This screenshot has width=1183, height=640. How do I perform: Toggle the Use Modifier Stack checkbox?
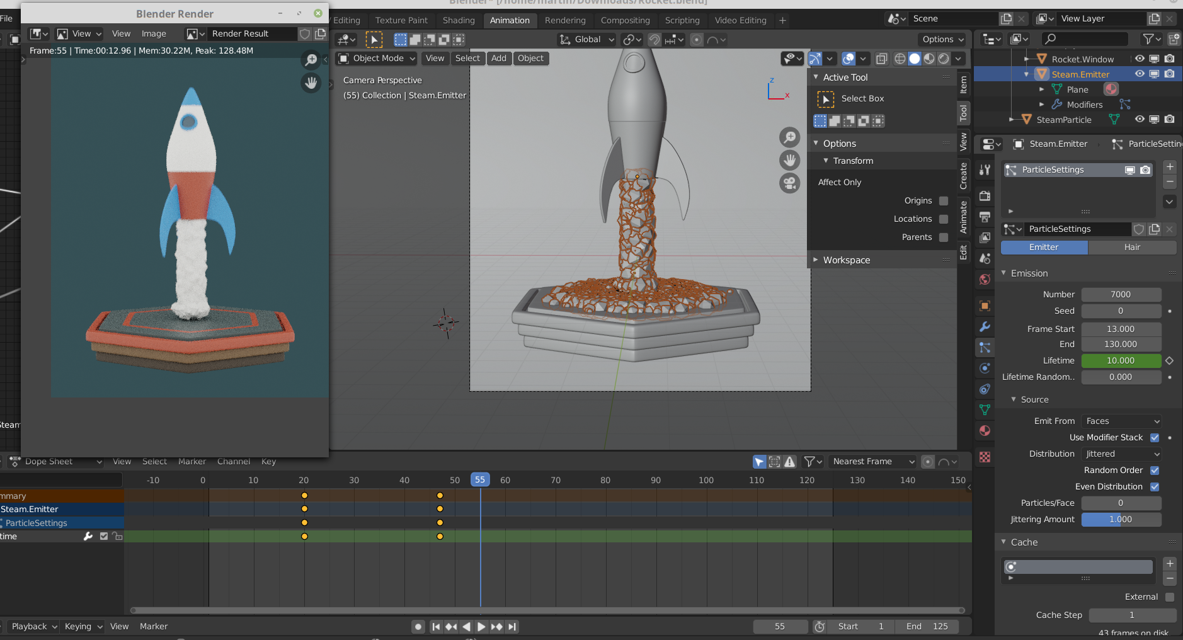point(1155,438)
